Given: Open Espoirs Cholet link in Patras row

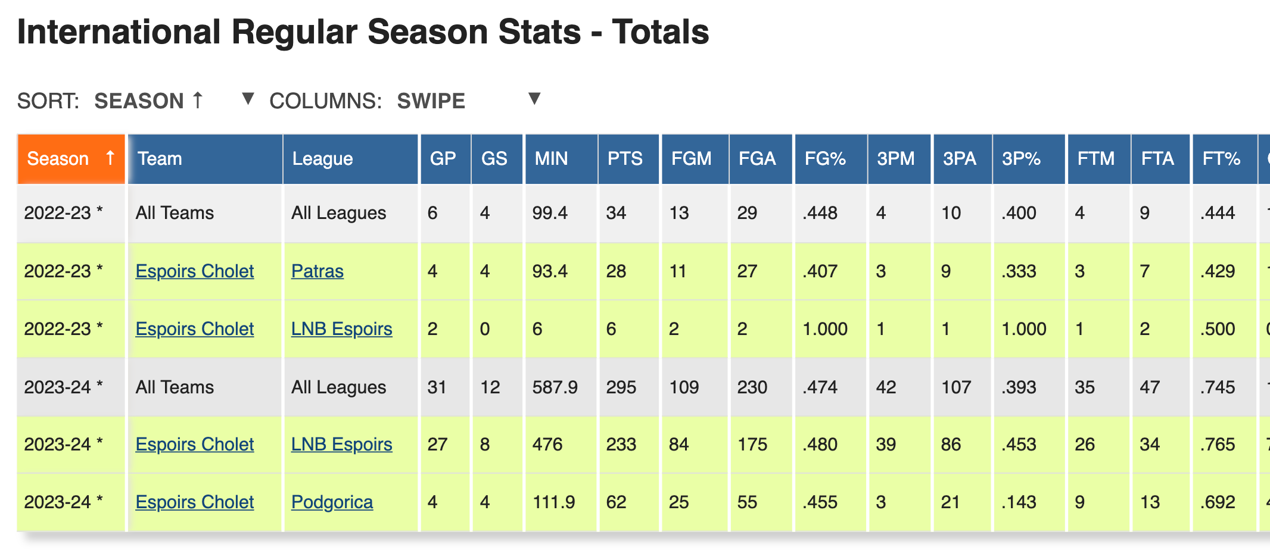Looking at the screenshot, I should coord(195,271).
